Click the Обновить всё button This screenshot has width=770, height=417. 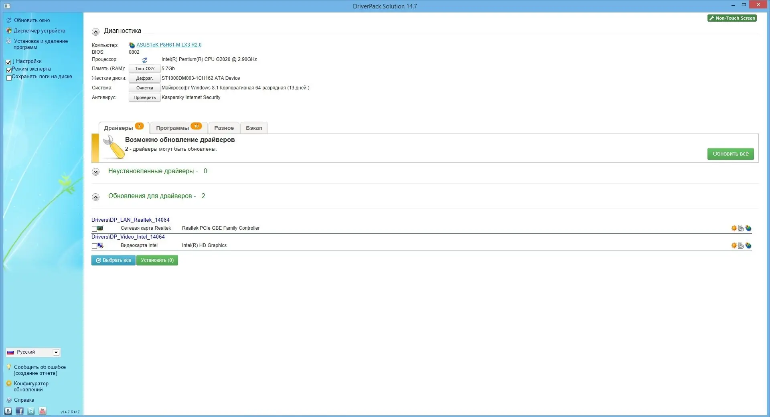pos(730,154)
